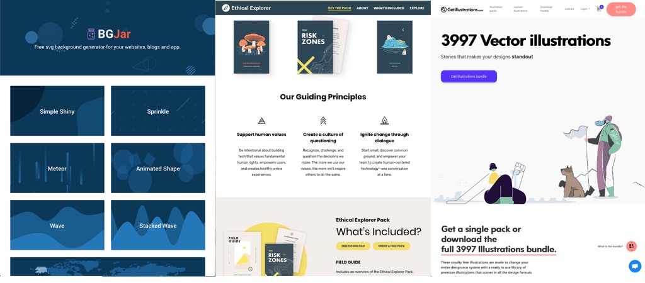
Task: Click the triangle icon above Support human values
Action: tap(261, 121)
